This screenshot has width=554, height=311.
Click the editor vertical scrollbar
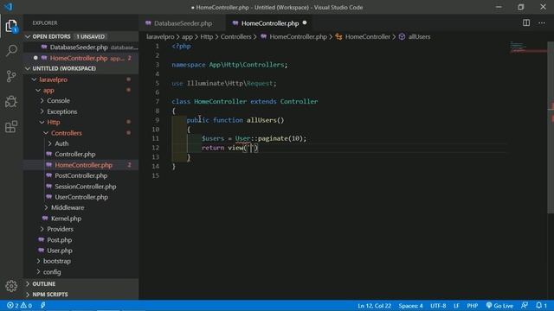coord(551,127)
